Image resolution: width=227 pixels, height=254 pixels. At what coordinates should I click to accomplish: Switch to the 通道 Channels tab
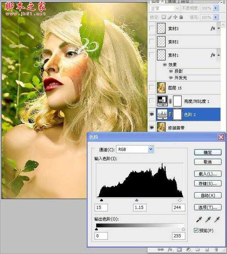(171, 2)
